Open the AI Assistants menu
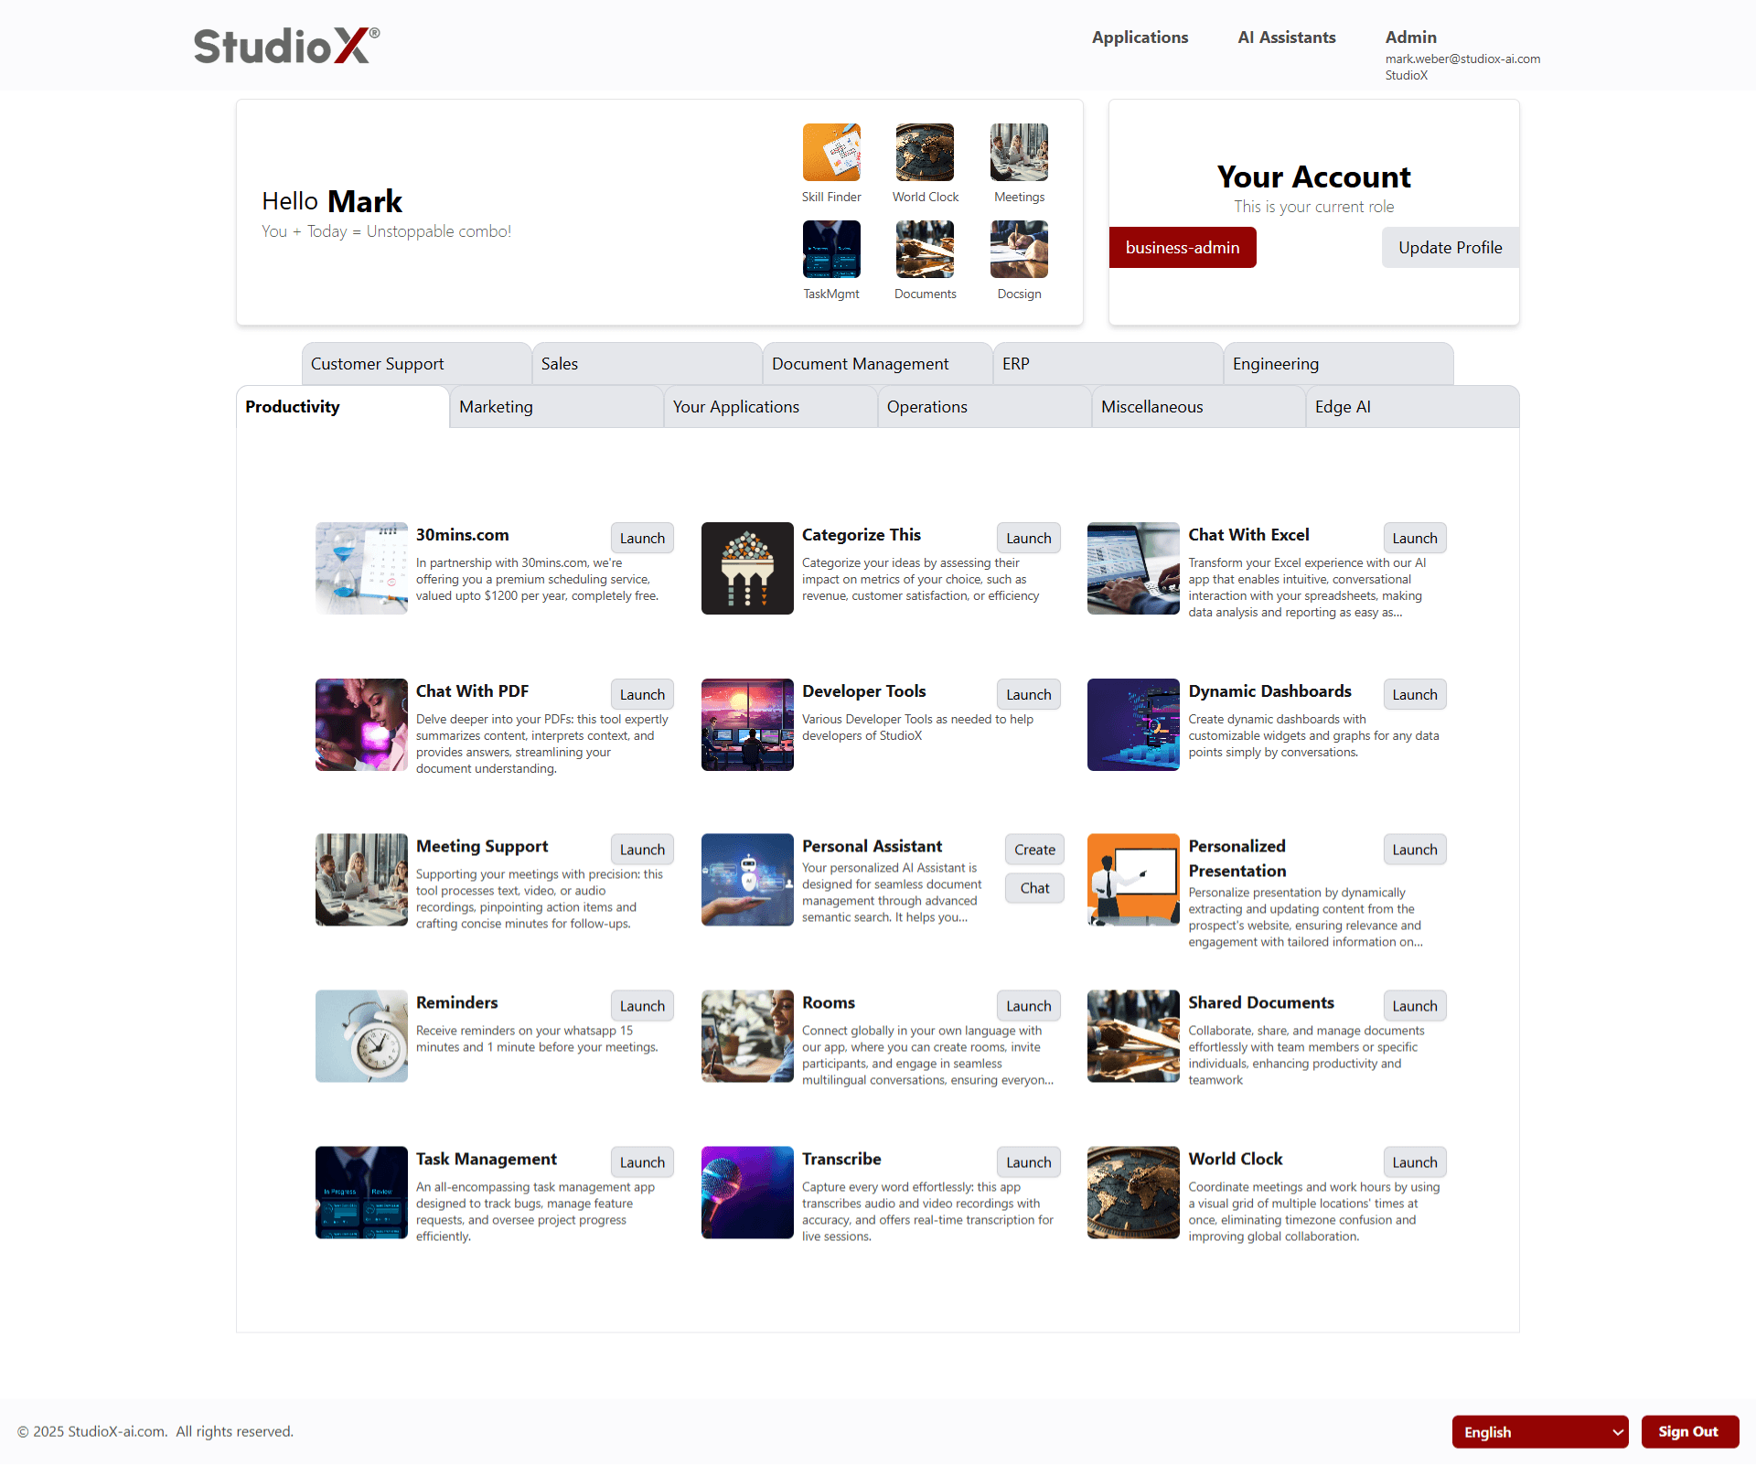The width and height of the screenshot is (1756, 1466). 1286,37
